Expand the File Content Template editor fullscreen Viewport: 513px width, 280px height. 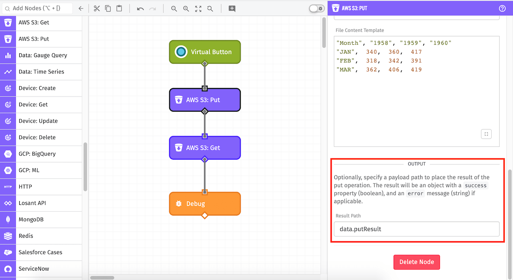pyautogui.click(x=486, y=134)
